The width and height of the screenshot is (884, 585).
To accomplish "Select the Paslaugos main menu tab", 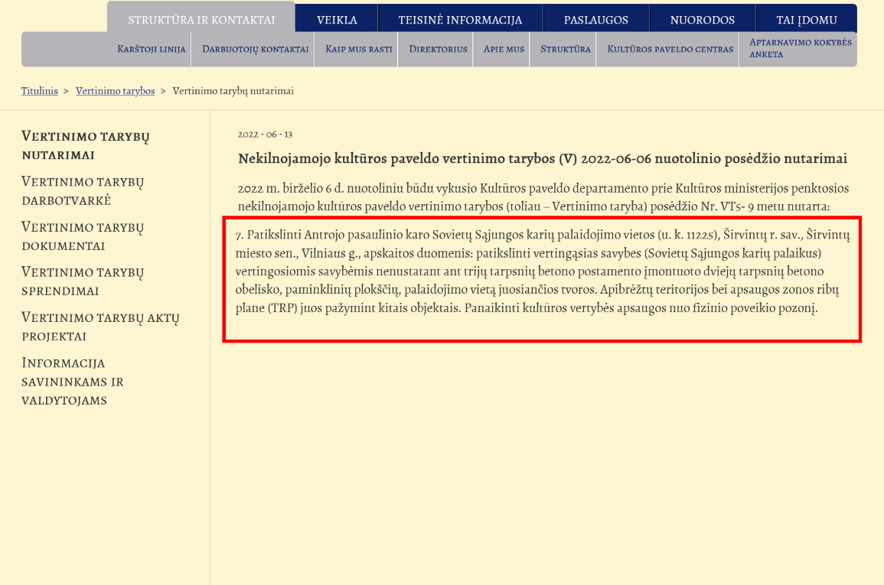I will 596,20.
